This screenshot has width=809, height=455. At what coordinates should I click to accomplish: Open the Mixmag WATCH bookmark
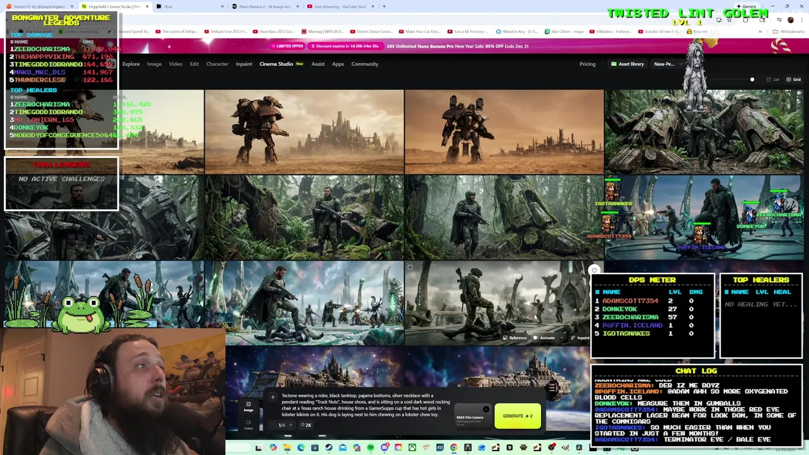(322, 31)
